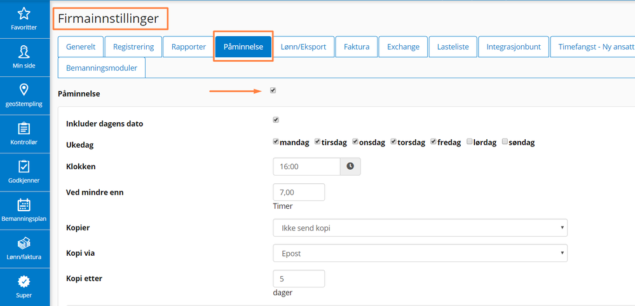The width and height of the screenshot is (635, 306).
Task: Open Favoritter star icon in sidebar
Action: [24, 14]
